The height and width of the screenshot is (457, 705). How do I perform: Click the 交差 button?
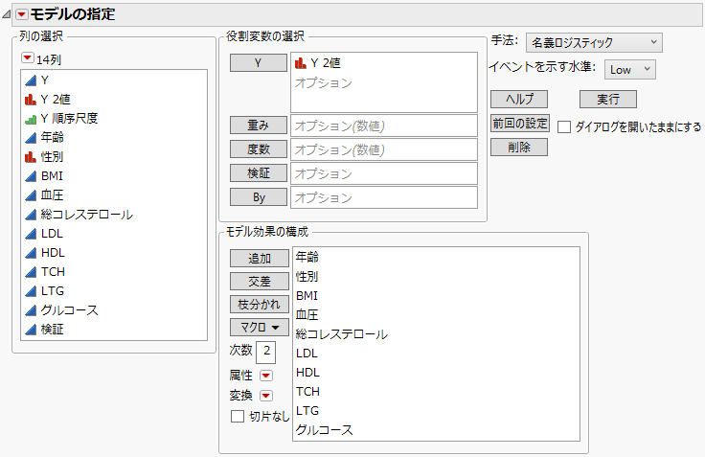[260, 281]
